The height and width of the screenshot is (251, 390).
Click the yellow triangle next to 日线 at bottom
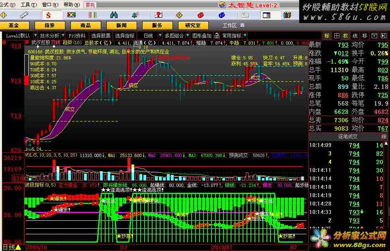[18, 247]
